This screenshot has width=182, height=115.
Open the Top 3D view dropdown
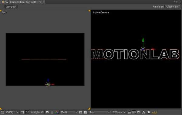click(99, 112)
